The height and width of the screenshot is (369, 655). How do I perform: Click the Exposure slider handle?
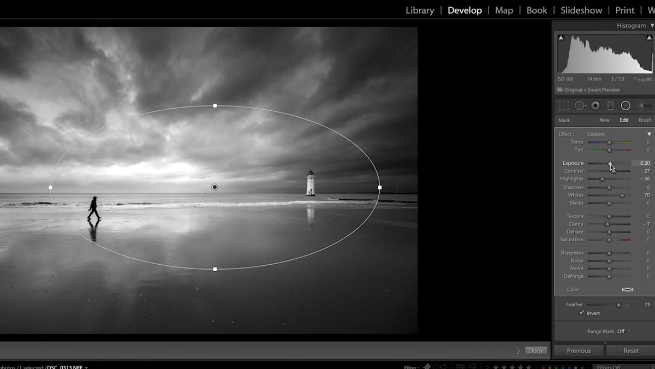coord(611,163)
